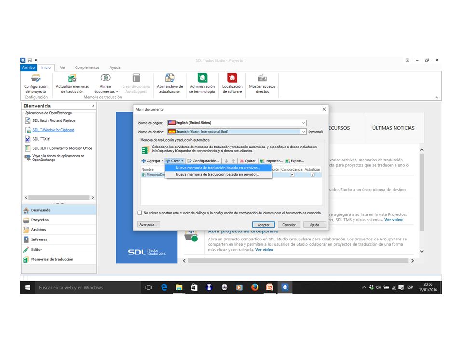The width and height of the screenshot is (463, 347).
Task: Click the Windows Start button
Action: point(27,287)
